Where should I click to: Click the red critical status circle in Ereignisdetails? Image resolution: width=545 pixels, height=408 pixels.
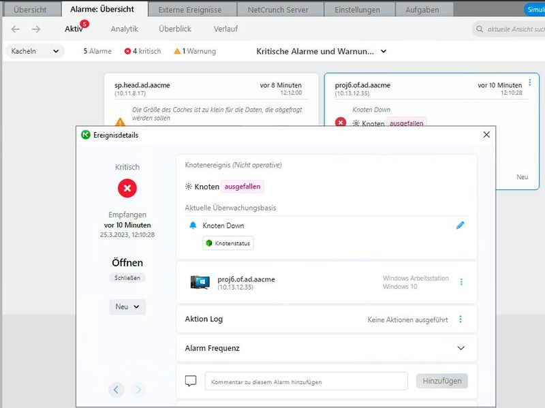tap(128, 189)
